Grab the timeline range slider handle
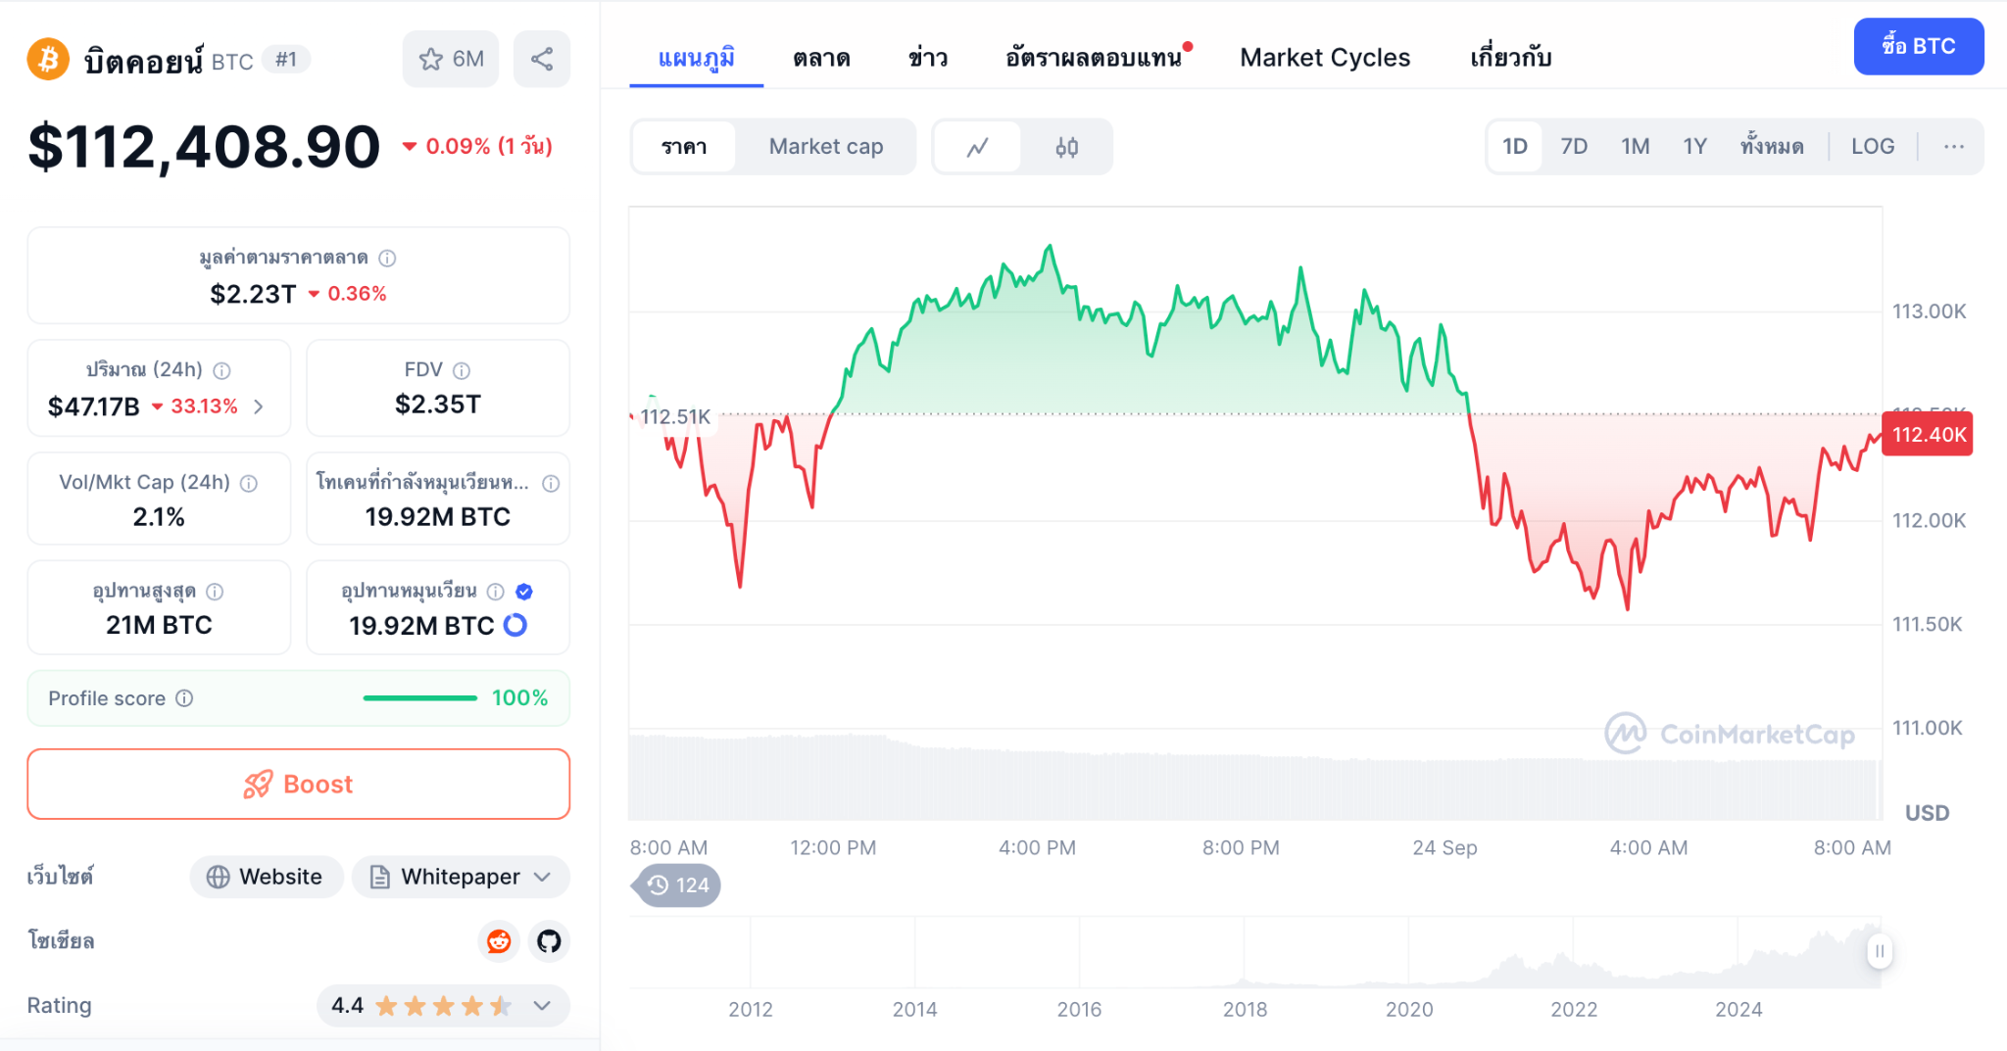Image resolution: width=2007 pixels, height=1051 pixels. 1879,951
